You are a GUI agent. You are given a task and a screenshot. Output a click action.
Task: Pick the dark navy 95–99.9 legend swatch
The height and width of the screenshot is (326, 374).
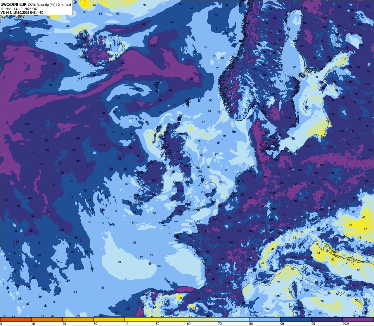point(327,320)
